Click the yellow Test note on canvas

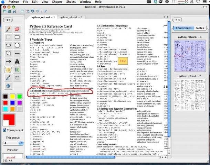coord(123,61)
